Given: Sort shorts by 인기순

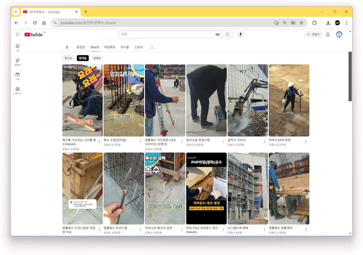Looking at the screenshot, I should (83, 58).
